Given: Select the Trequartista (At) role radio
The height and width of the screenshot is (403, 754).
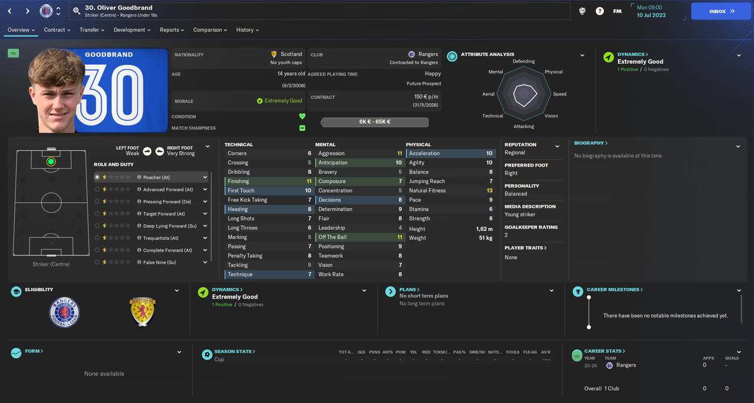Looking at the screenshot, I should click(x=97, y=238).
